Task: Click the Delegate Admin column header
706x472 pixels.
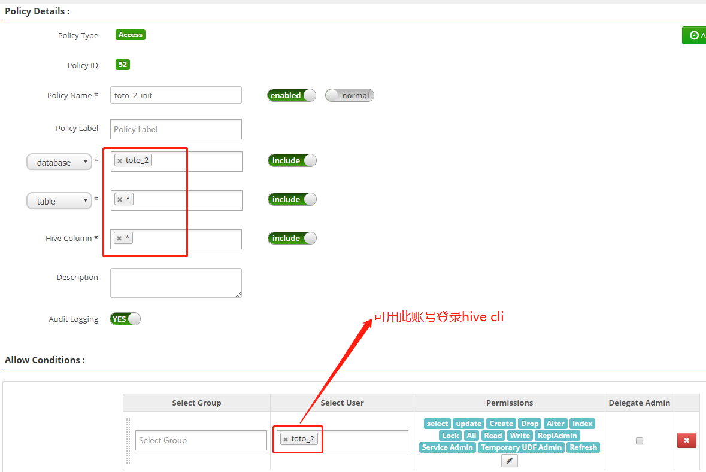Action: 640,403
